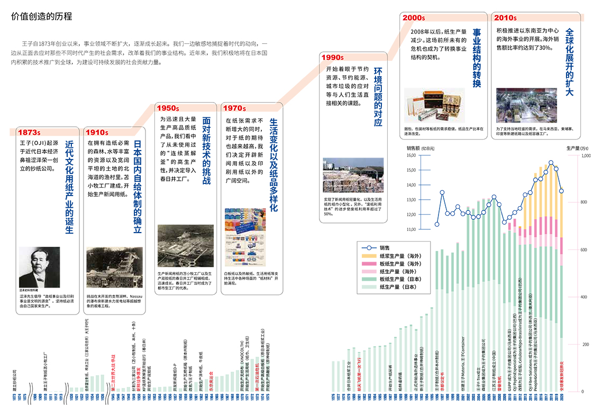
Task: Click the 板纸生产量（日本）green legend swatch
Action: tap(369, 279)
